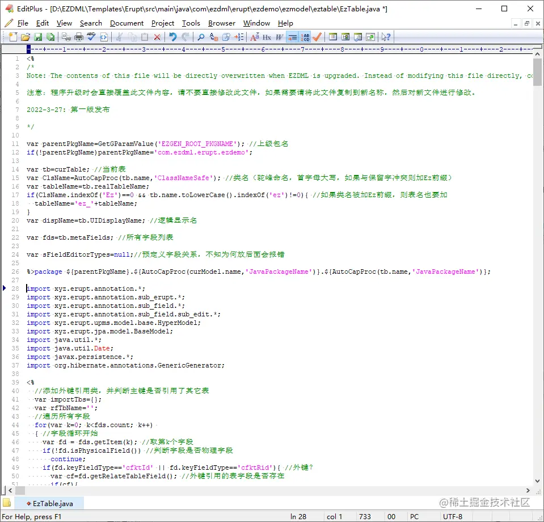The height and width of the screenshot is (522, 544).
Task: Click the horizontal scrollbar right arrow
Action: 528,490
